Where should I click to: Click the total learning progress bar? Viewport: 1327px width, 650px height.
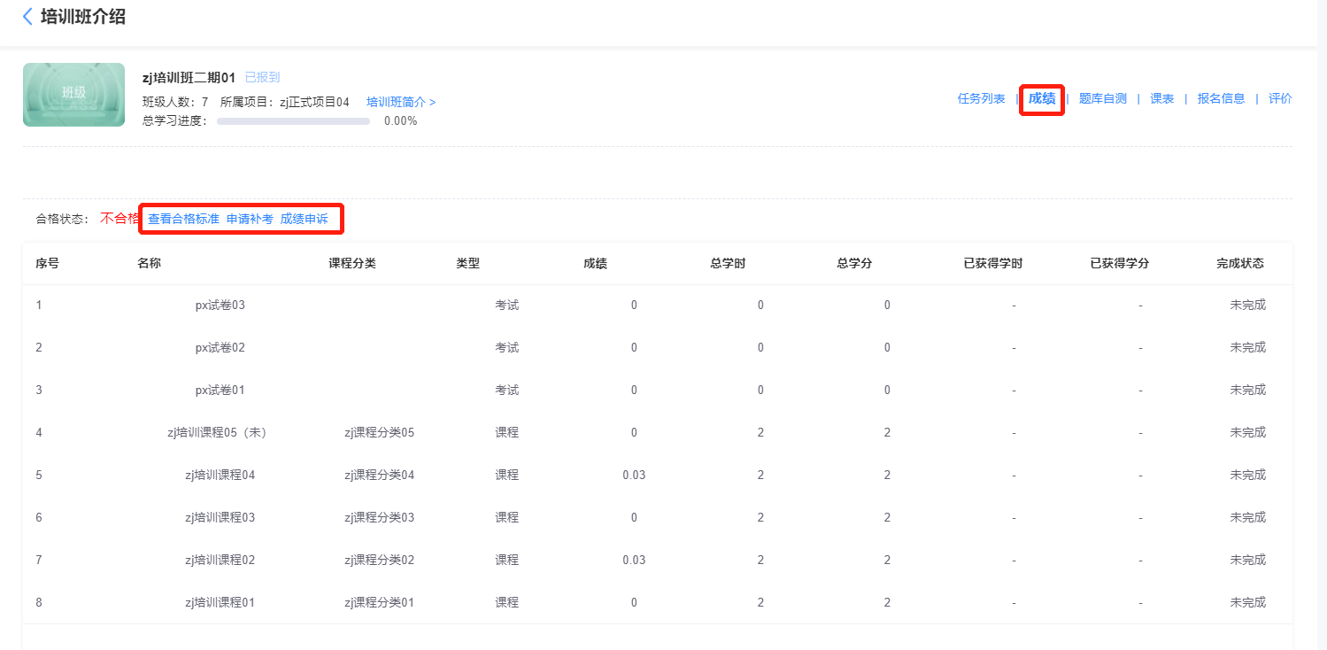click(x=293, y=121)
